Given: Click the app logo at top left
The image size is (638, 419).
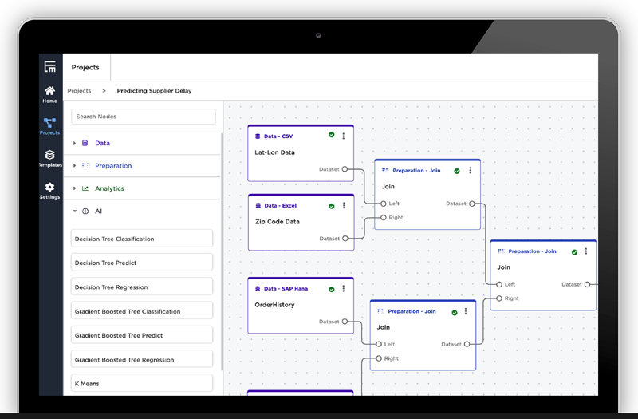Looking at the screenshot, I should tap(50, 66).
